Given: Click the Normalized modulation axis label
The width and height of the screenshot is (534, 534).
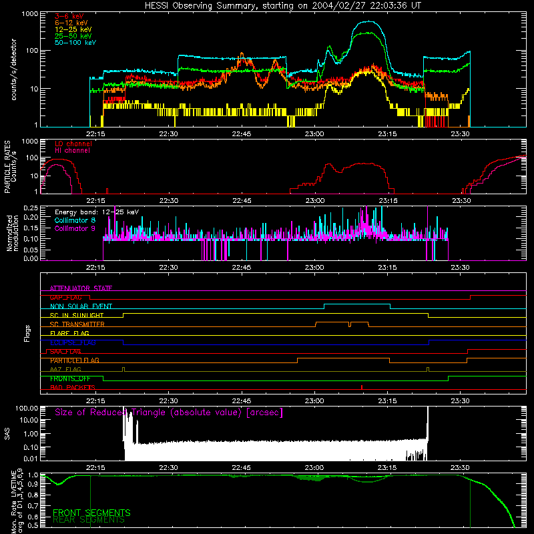Looking at the screenshot, I should pos(13,233).
